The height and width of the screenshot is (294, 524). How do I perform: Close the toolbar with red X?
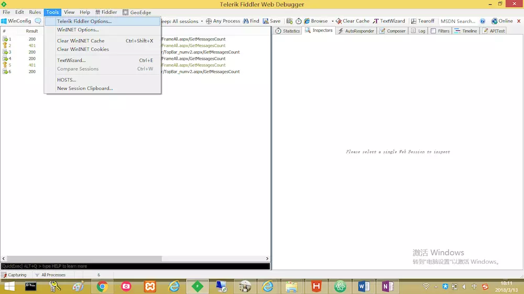(x=519, y=21)
